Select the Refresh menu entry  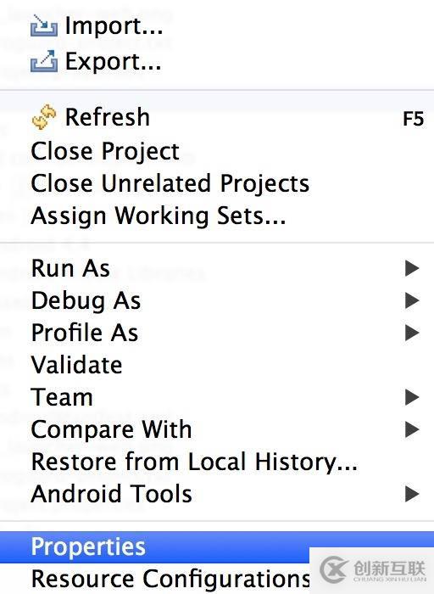click(217, 117)
